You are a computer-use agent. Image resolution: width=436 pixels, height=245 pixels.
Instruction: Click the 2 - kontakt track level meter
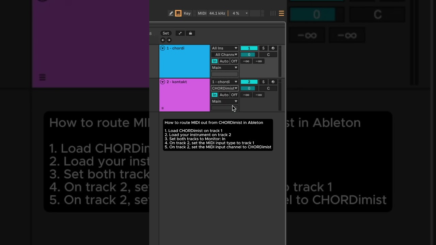[x=280, y=95]
